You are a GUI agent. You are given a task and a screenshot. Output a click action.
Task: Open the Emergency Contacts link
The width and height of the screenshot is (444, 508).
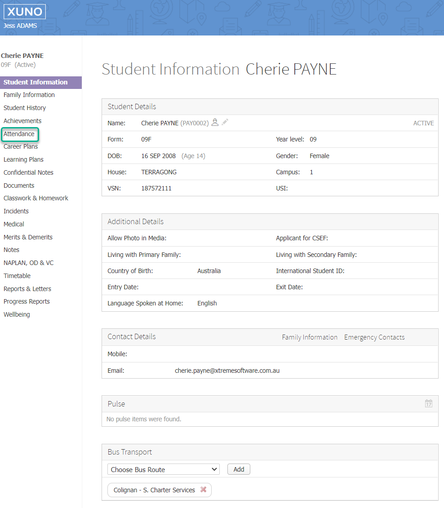click(x=374, y=337)
